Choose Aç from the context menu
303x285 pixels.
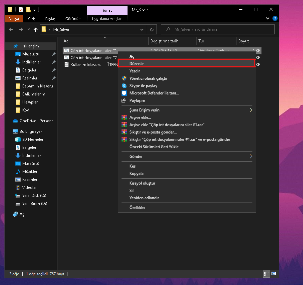click(x=187, y=56)
